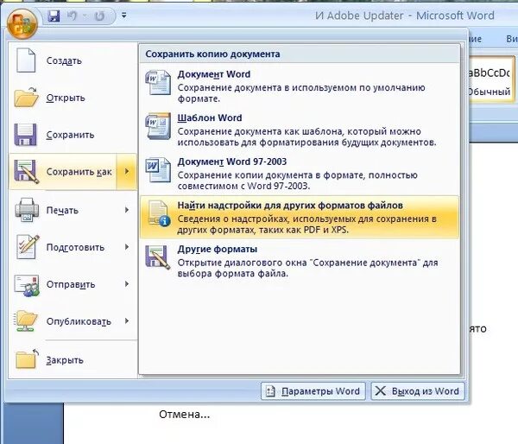Expand the Сохранить как submenu arrow

click(127, 171)
